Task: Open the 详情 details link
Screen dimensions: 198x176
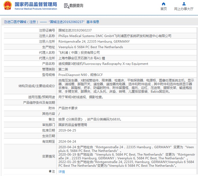Action: coord(61,172)
